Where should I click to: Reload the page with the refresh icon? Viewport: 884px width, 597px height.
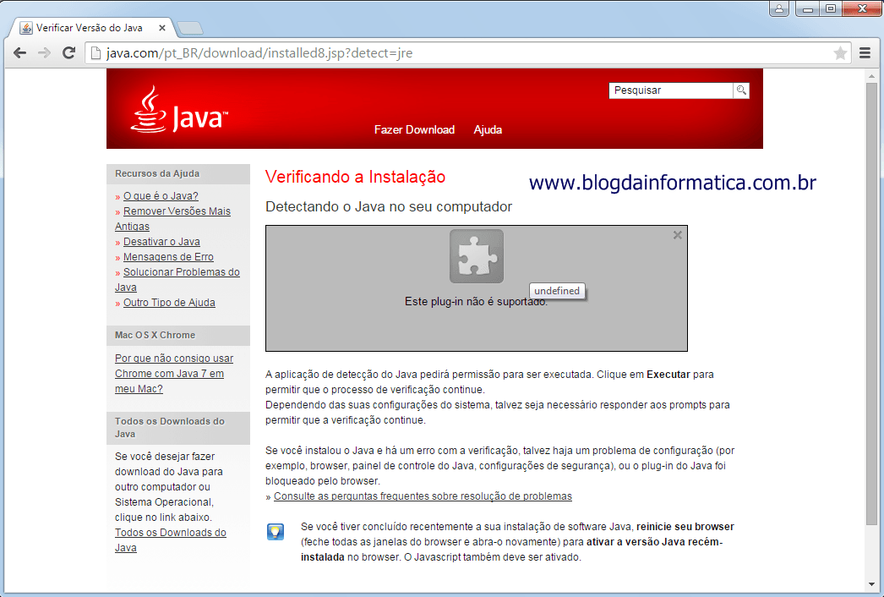(68, 53)
